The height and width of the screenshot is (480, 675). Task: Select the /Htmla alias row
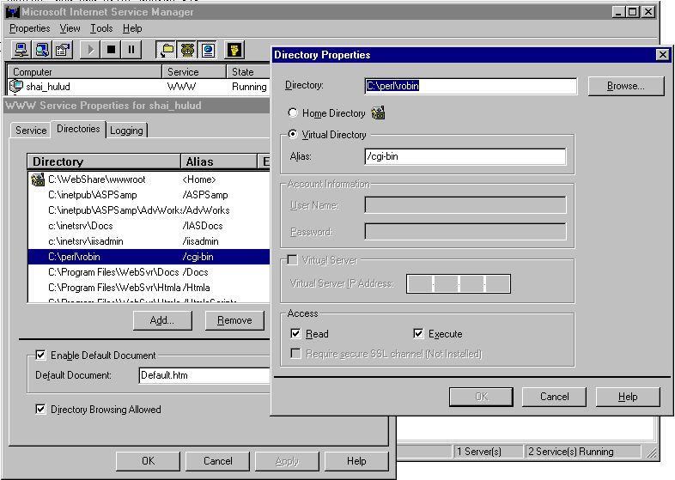pyautogui.click(x=149, y=288)
